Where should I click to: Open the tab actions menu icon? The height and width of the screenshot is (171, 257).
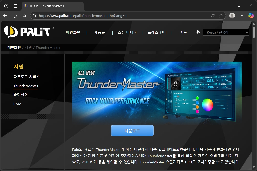pyautogui.click(x=16, y=6)
